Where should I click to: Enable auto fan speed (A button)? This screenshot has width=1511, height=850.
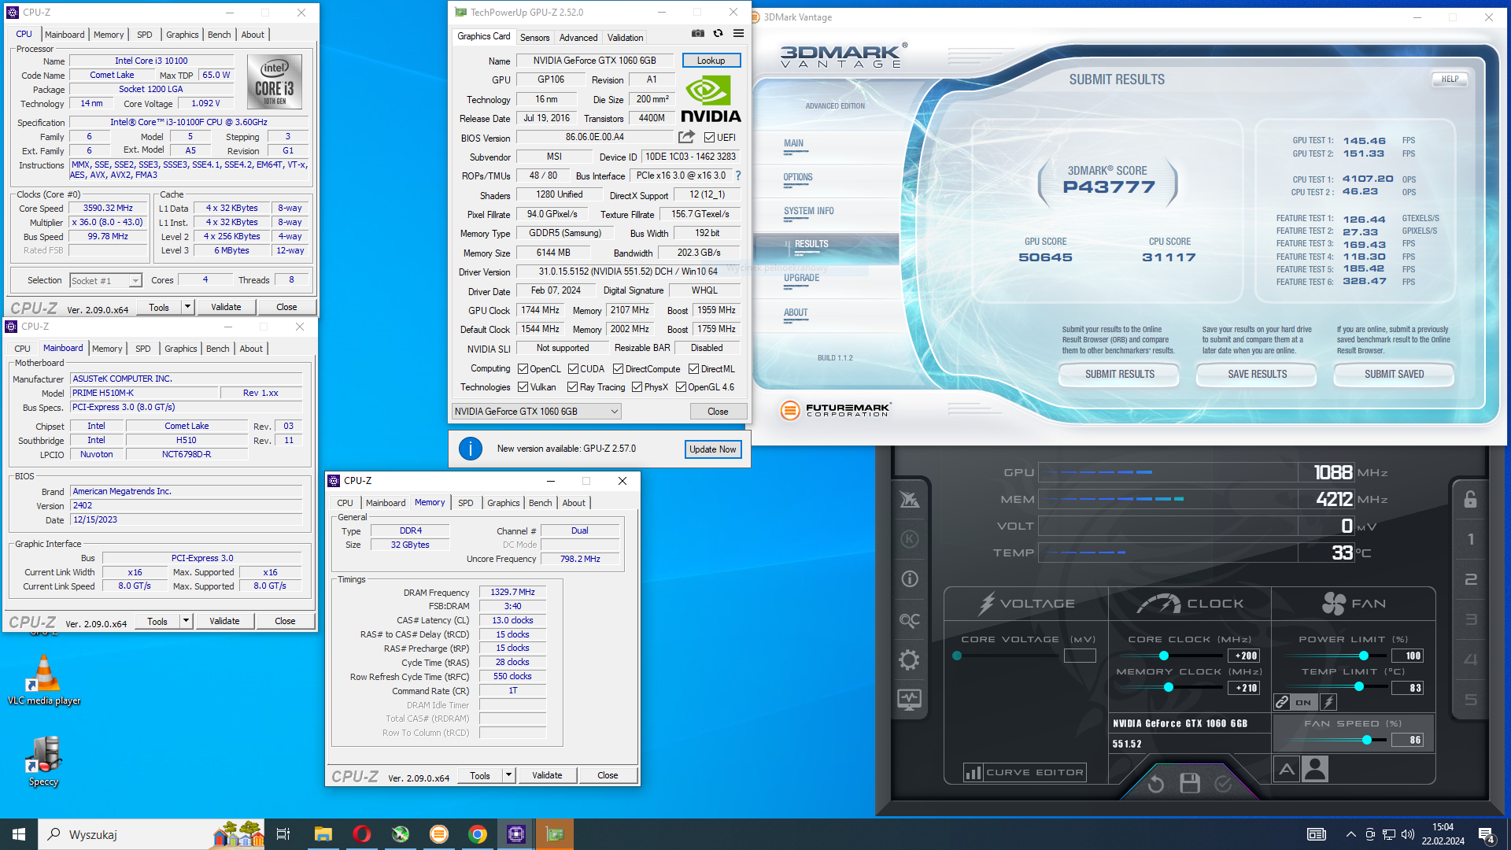tap(1287, 769)
